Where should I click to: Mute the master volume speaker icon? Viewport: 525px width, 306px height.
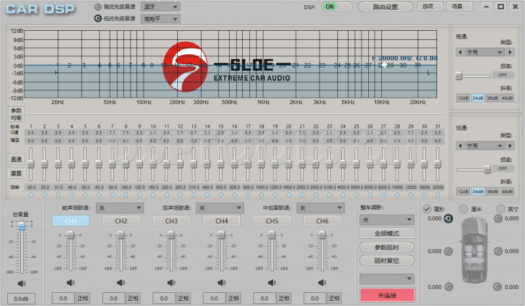coord(22,284)
